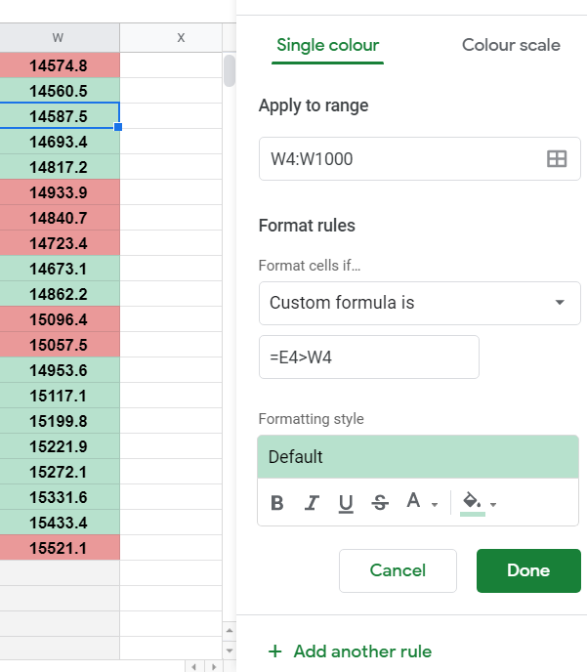Click the Default green style preview
Viewport: 587px width, 672px height.
coord(417,457)
